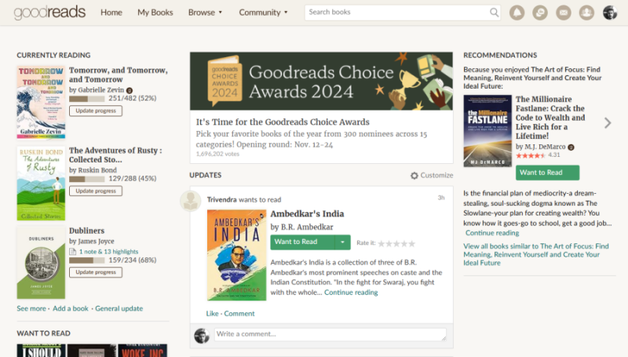Image resolution: width=628 pixels, height=357 pixels.
Task: Click the Customize gear icon
Action: [x=414, y=176]
